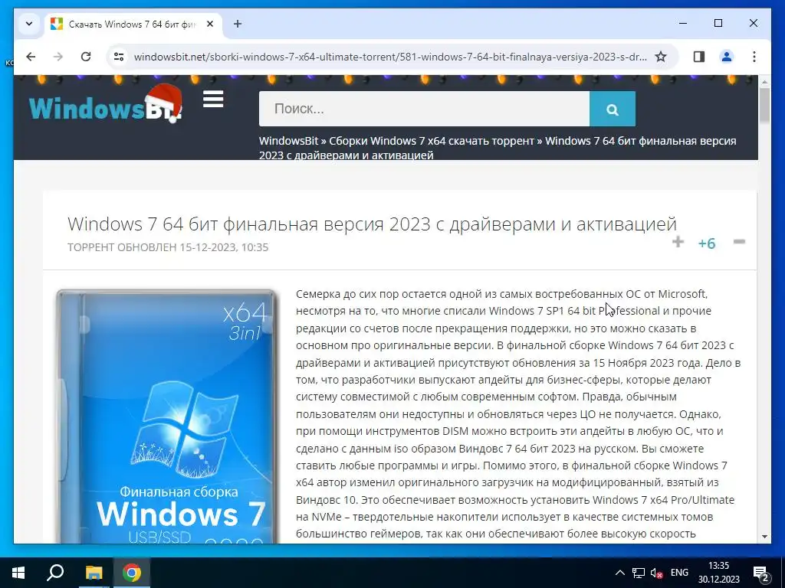Open the notification center
The image size is (785, 588).
tap(761, 573)
